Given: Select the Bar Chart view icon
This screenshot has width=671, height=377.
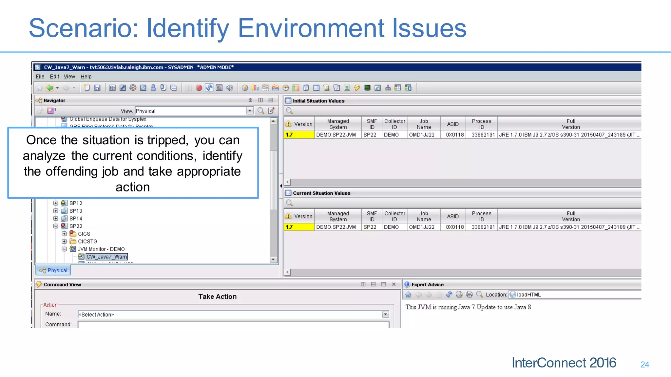Looking at the screenshot, I should click(255, 88).
